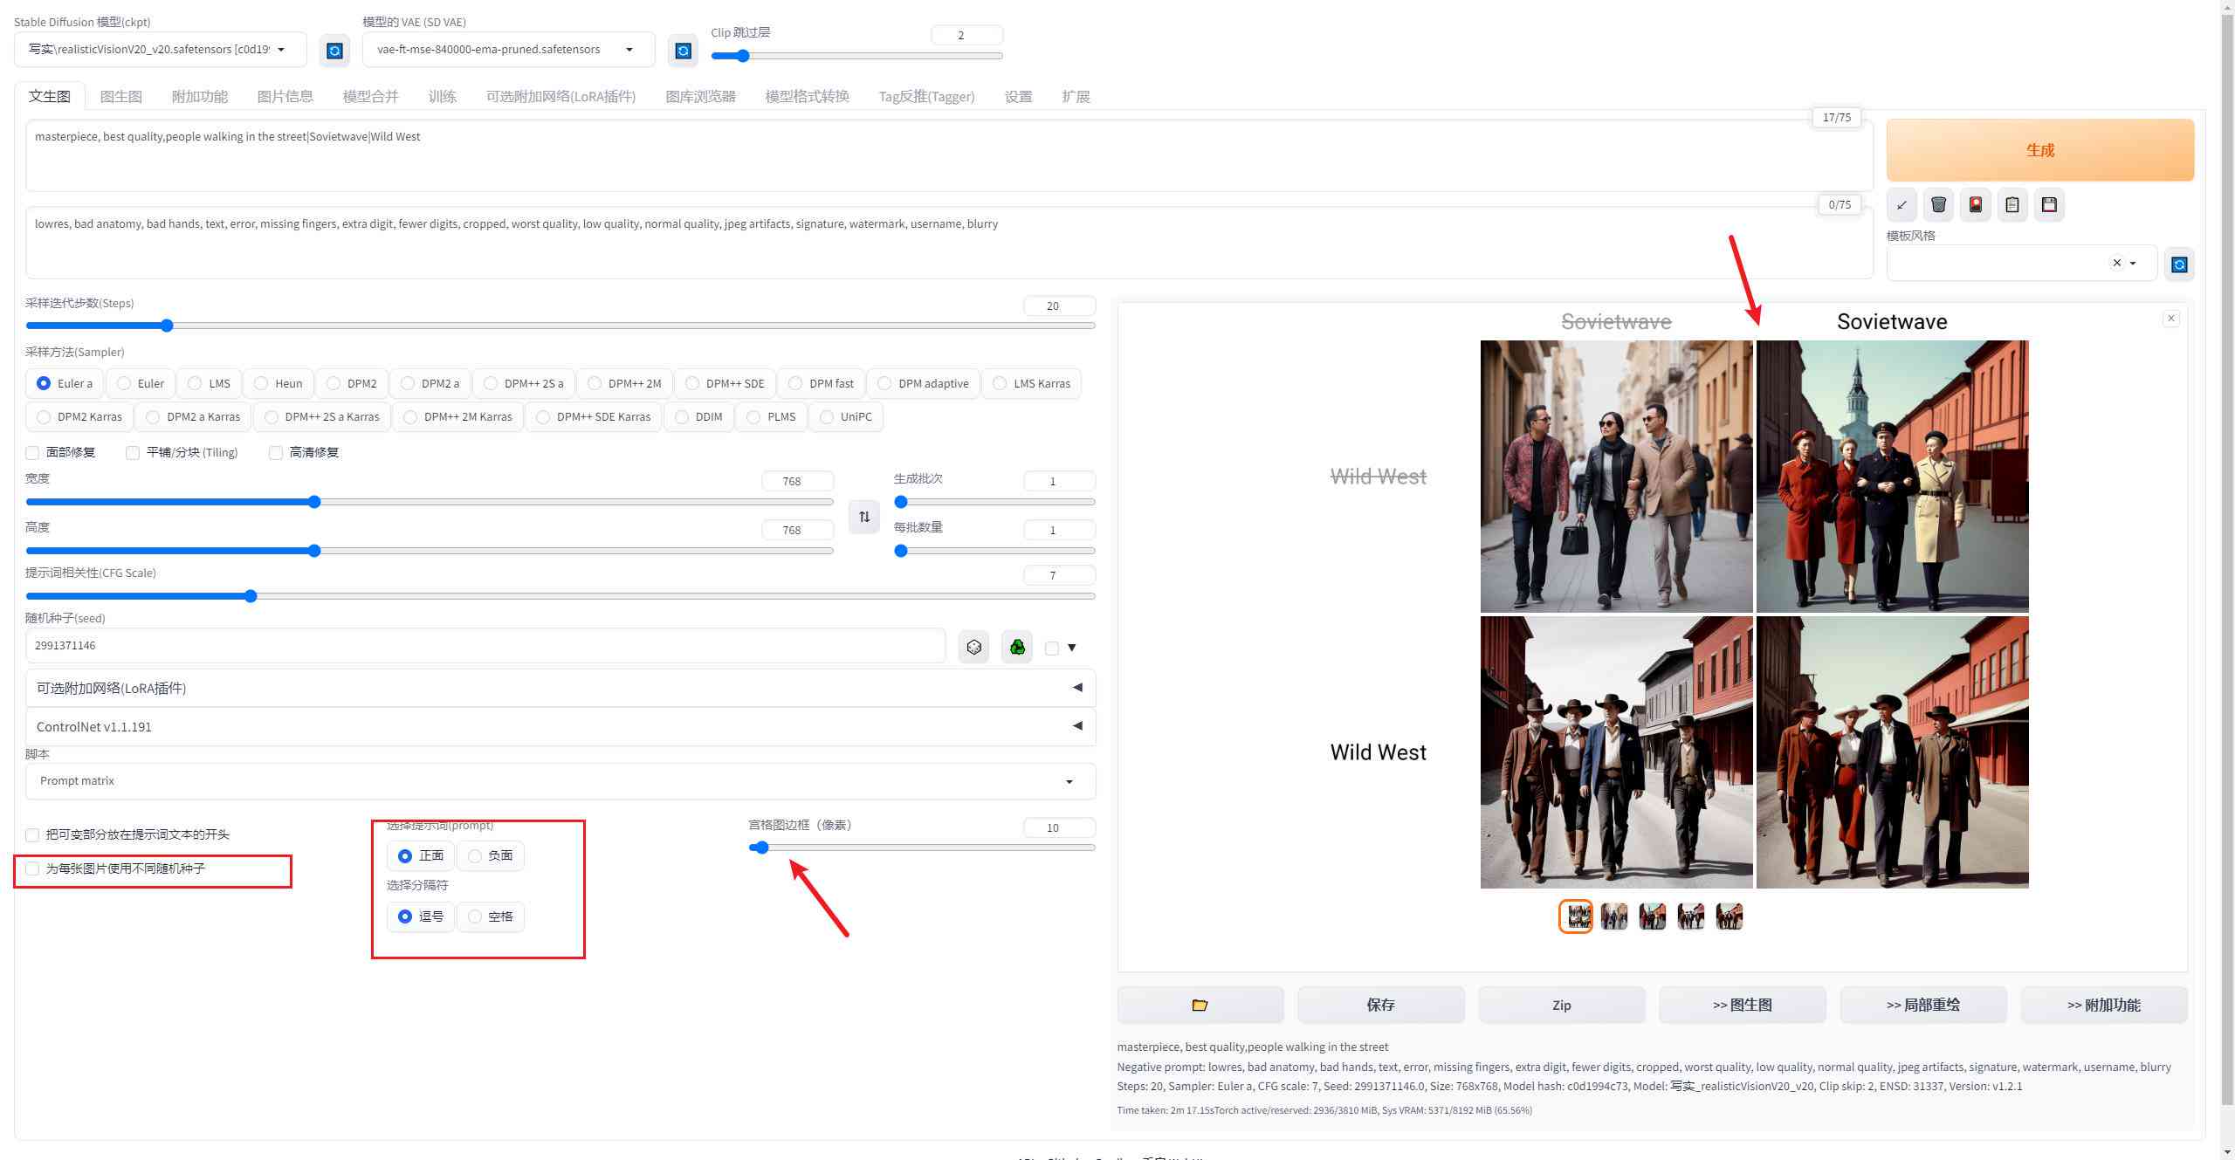The width and height of the screenshot is (2235, 1160).
Task: Click the Sovietwave style thumbnail
Action: 1651,916
